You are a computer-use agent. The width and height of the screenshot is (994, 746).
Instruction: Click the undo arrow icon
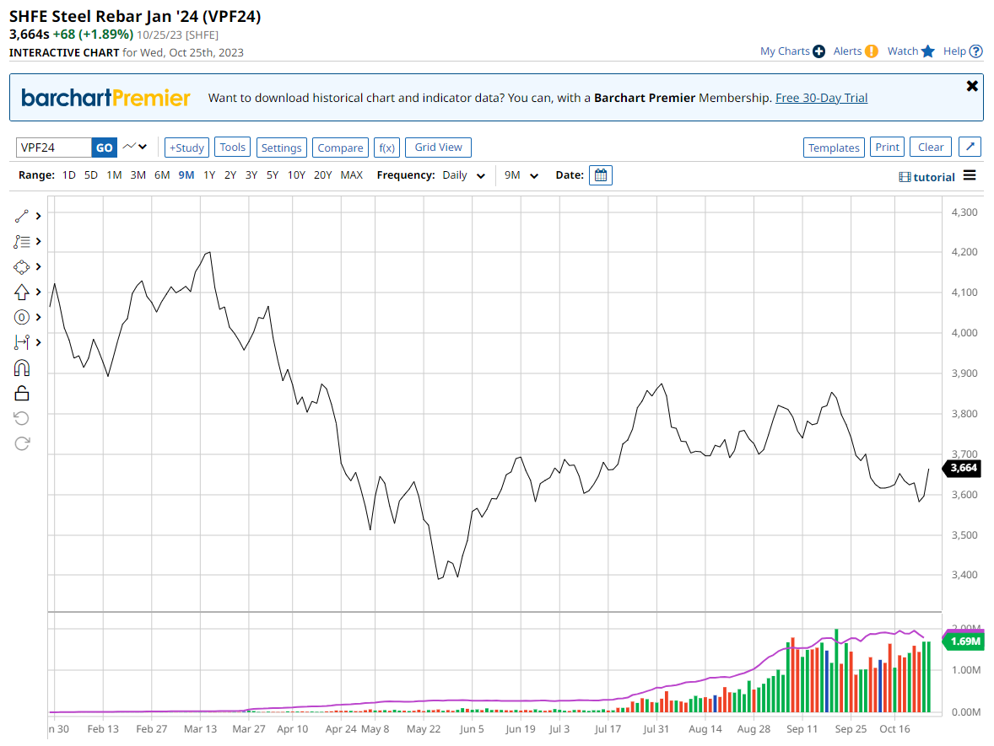coord(22,418)
